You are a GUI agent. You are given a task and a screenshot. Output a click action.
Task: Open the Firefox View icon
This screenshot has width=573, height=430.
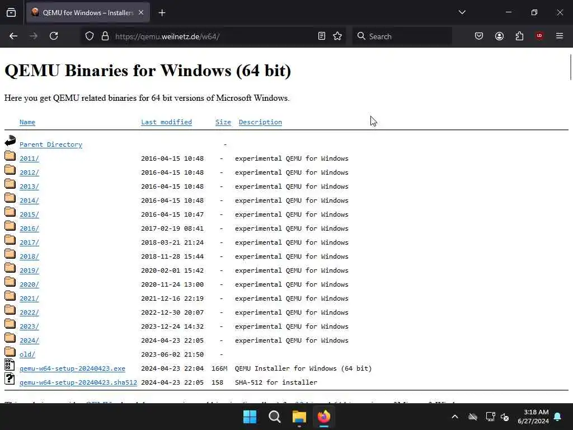click(x=11, y=13)
